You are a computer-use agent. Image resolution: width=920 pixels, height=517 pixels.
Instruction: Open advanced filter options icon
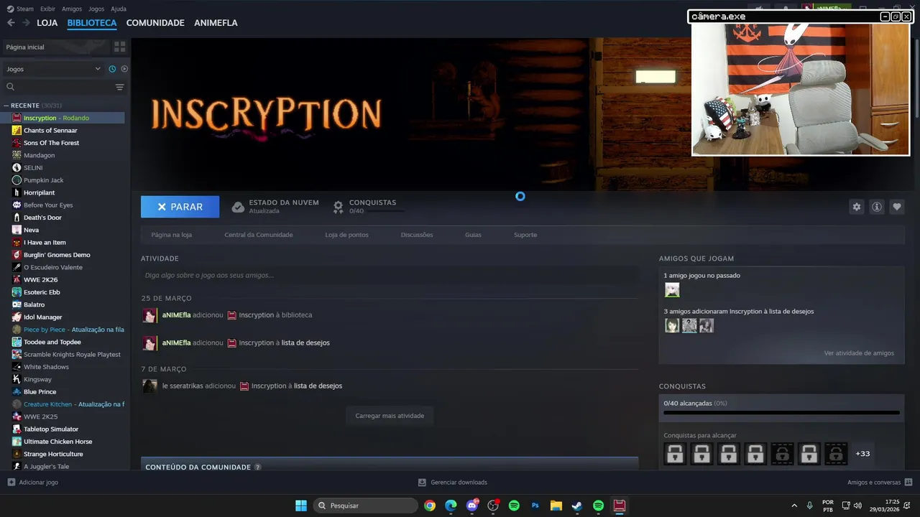119,87
